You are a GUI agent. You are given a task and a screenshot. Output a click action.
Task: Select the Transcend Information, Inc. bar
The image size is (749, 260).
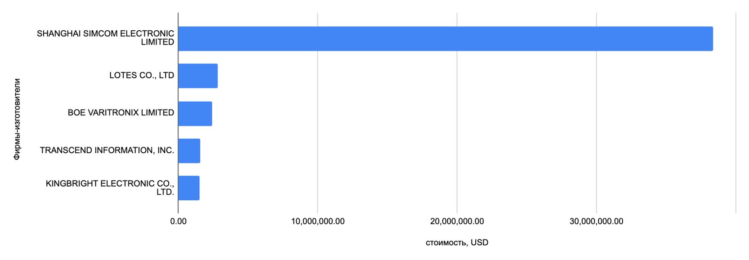pos(189,151)
